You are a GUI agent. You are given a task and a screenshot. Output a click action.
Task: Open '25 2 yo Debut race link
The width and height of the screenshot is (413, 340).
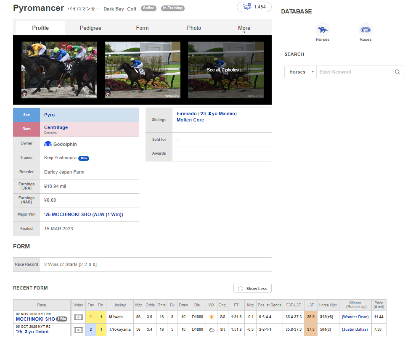tap(32, 332)
